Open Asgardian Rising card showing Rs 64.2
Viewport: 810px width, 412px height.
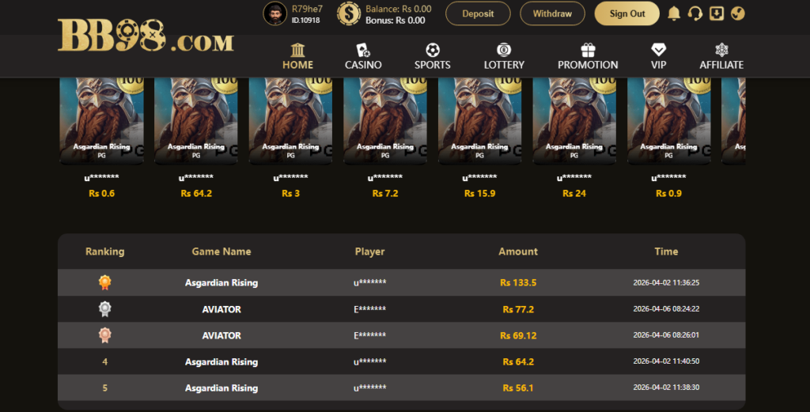pos(196,123)
